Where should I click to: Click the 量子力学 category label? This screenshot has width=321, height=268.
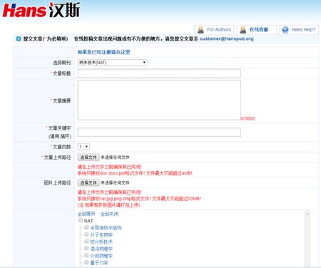(99, 263)
